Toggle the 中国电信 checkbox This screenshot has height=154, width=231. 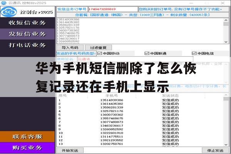point(194,54)
